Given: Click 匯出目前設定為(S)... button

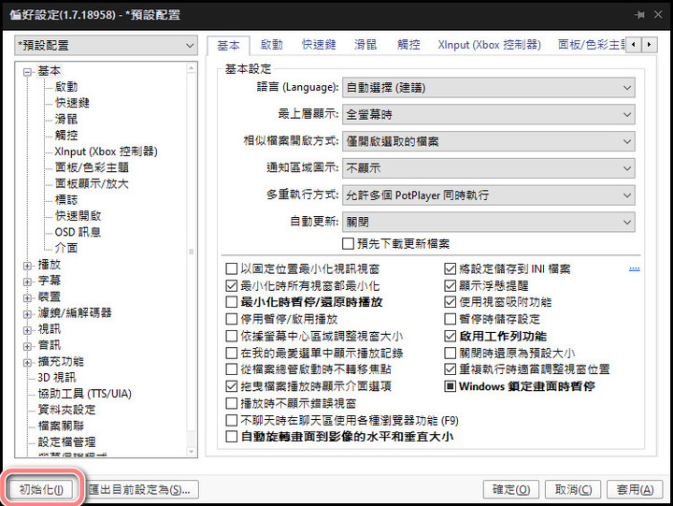Looking at the screenshot, I should (x=142, y=489).
